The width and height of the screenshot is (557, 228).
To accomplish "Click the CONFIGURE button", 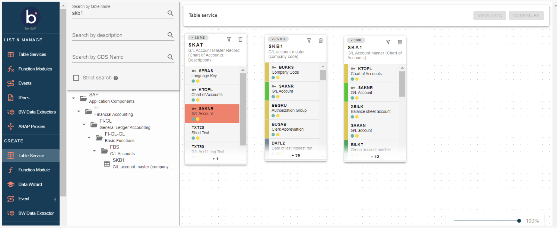I will tap(526, 15).
